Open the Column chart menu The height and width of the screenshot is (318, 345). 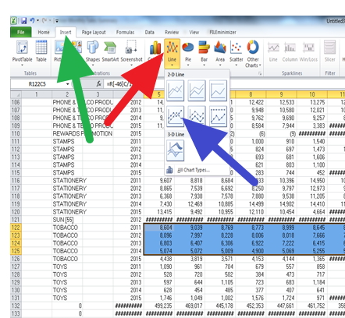pyautogui.click(x=155, y=53)
